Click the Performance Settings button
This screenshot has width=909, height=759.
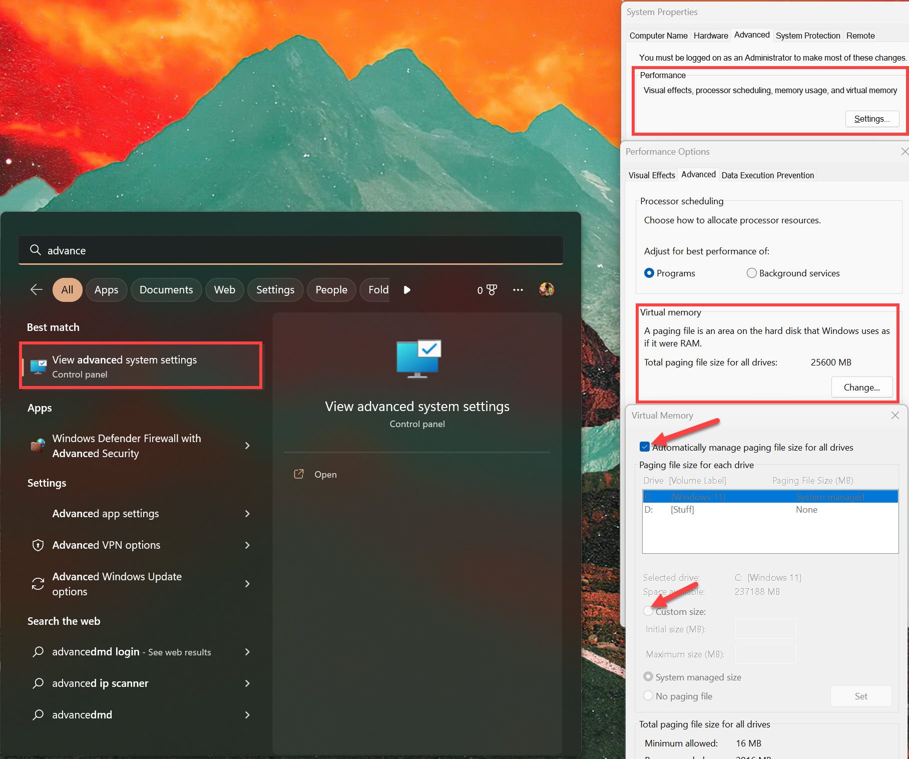(x=872, y=119)
